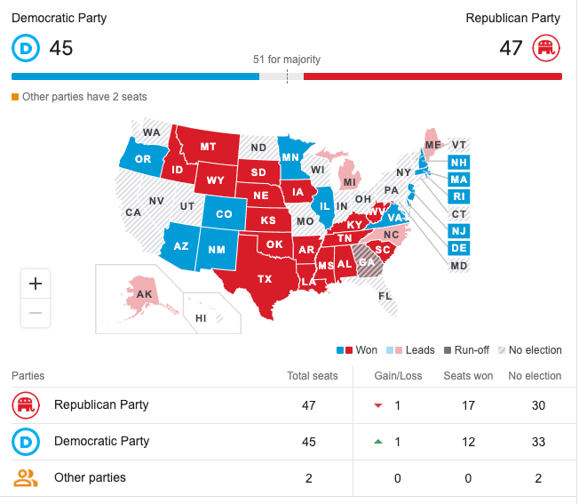579x504 pixels.
Task: Click Texas on the election map
Action: (265, 278)
